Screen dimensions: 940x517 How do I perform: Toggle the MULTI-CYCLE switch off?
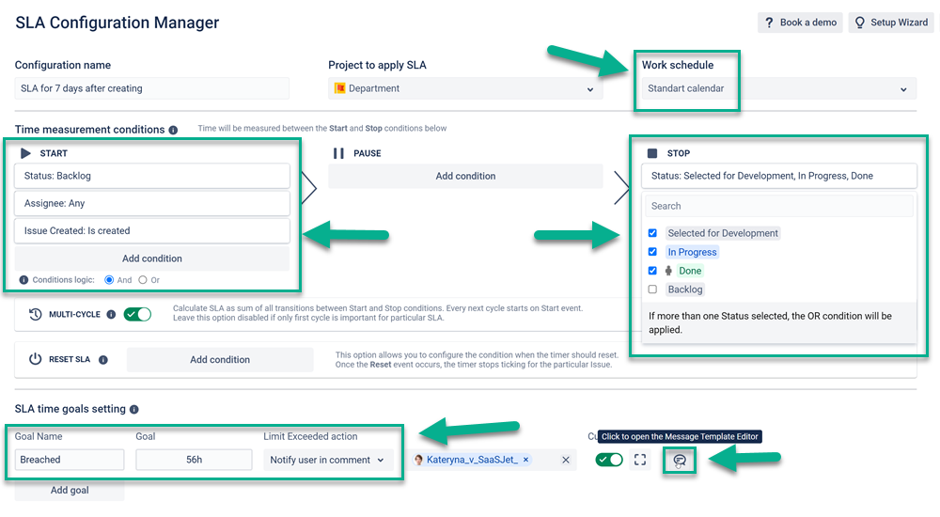tap(137, 314)
